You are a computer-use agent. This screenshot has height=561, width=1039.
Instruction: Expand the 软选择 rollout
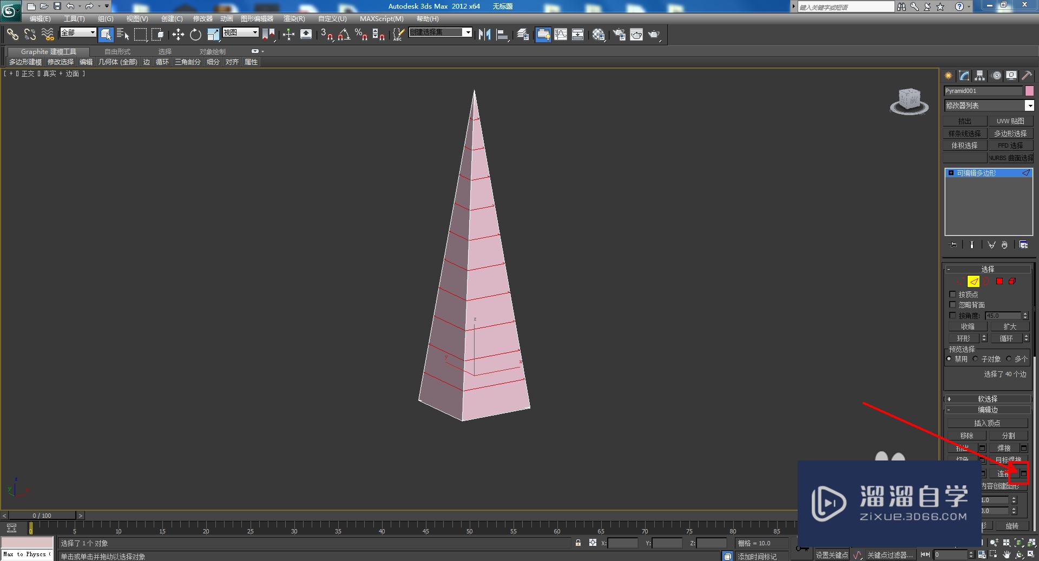click(x=988, y=399)
